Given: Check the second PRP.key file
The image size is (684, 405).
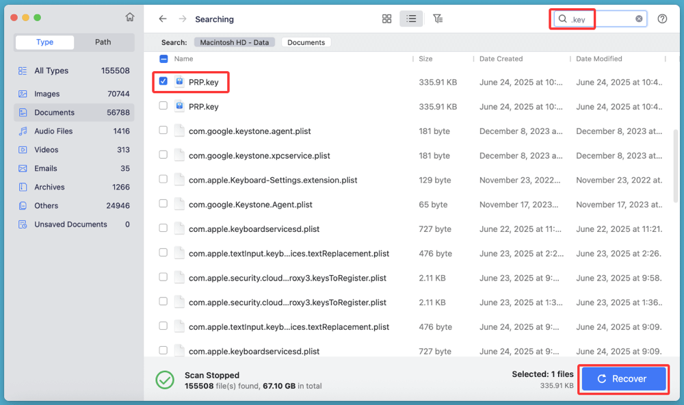Looking at the screenshot, I should point(162,106).
